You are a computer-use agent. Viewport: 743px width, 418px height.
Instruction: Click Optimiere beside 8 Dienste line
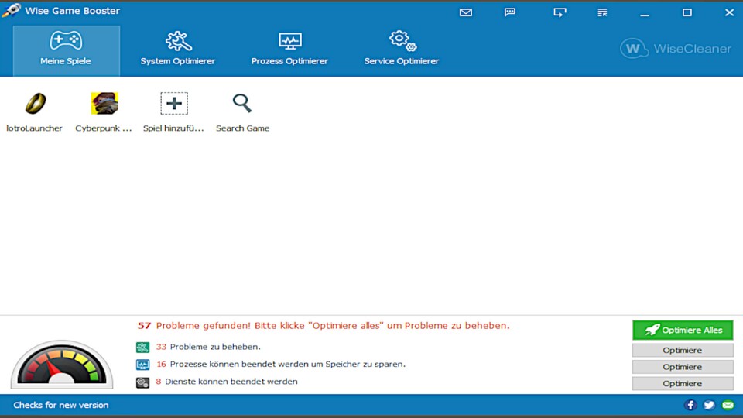682,383
